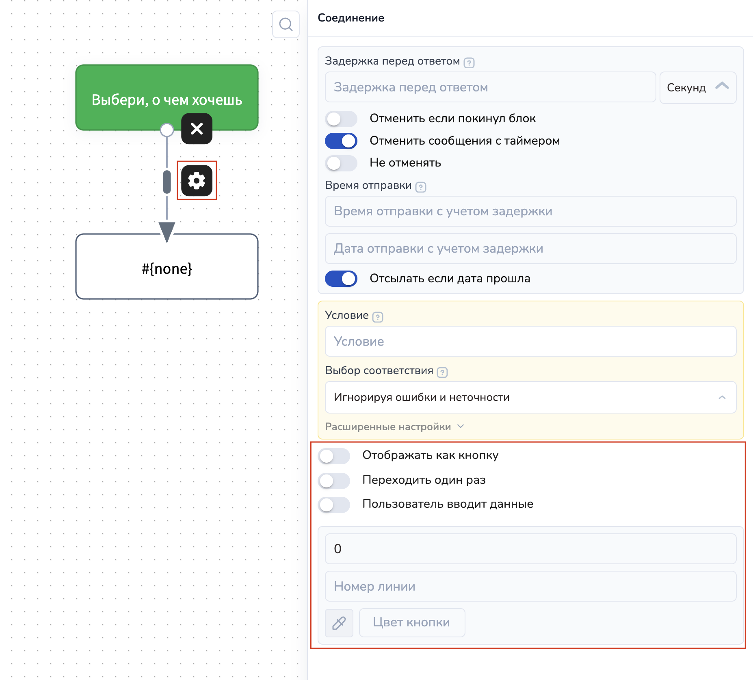This screenshot has width=753, height=680.
Task: Click help icon next to Время отправки
Action: pyautogui.click(x=421, y=187)
